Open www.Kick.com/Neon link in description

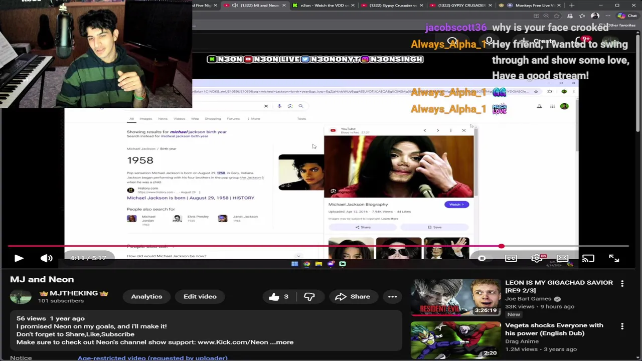233,342
